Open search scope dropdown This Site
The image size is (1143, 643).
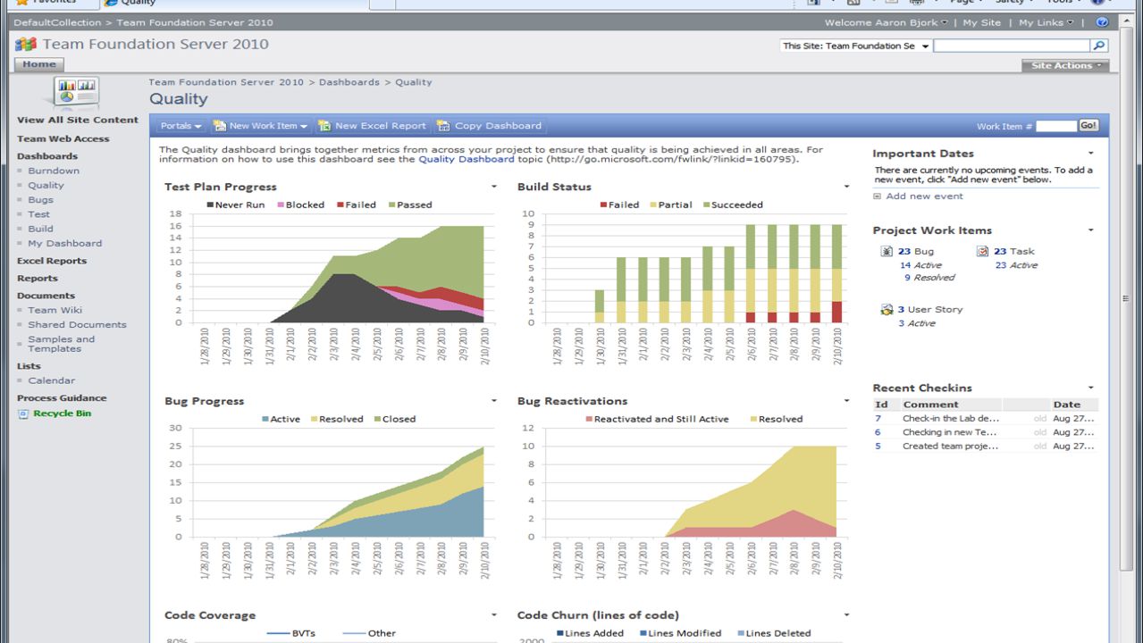coord(855,46)
